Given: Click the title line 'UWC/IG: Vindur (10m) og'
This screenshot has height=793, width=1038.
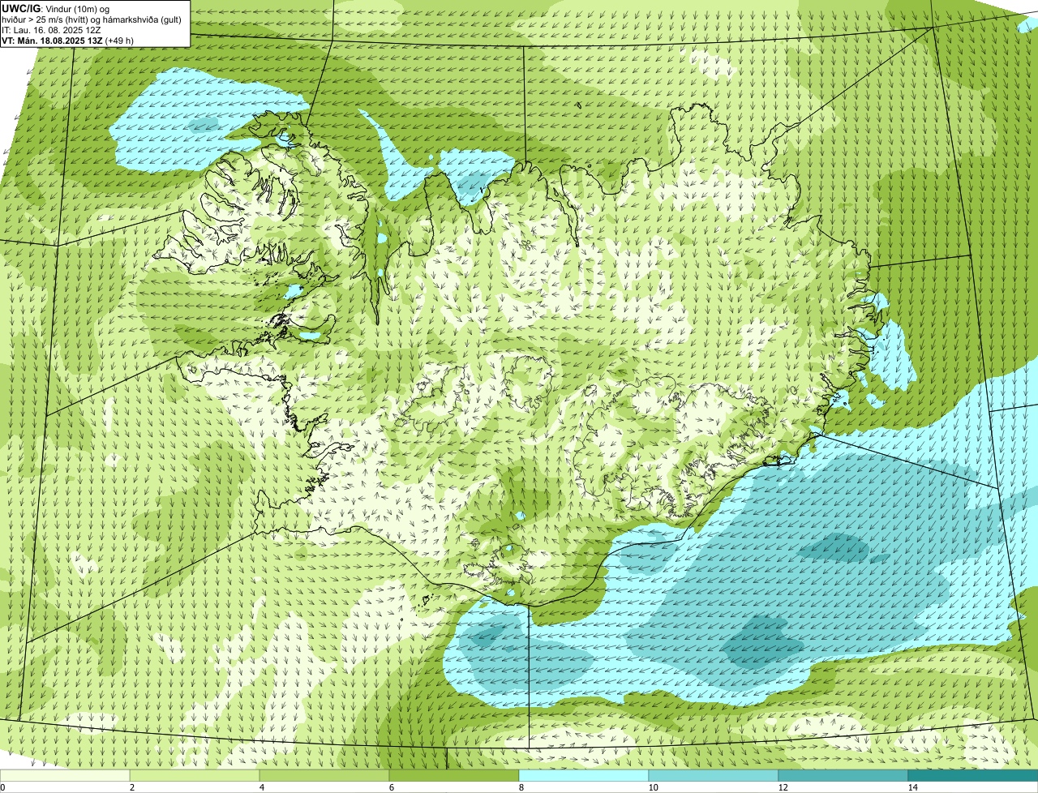Looking at the screenshot, I should point(56,8).
